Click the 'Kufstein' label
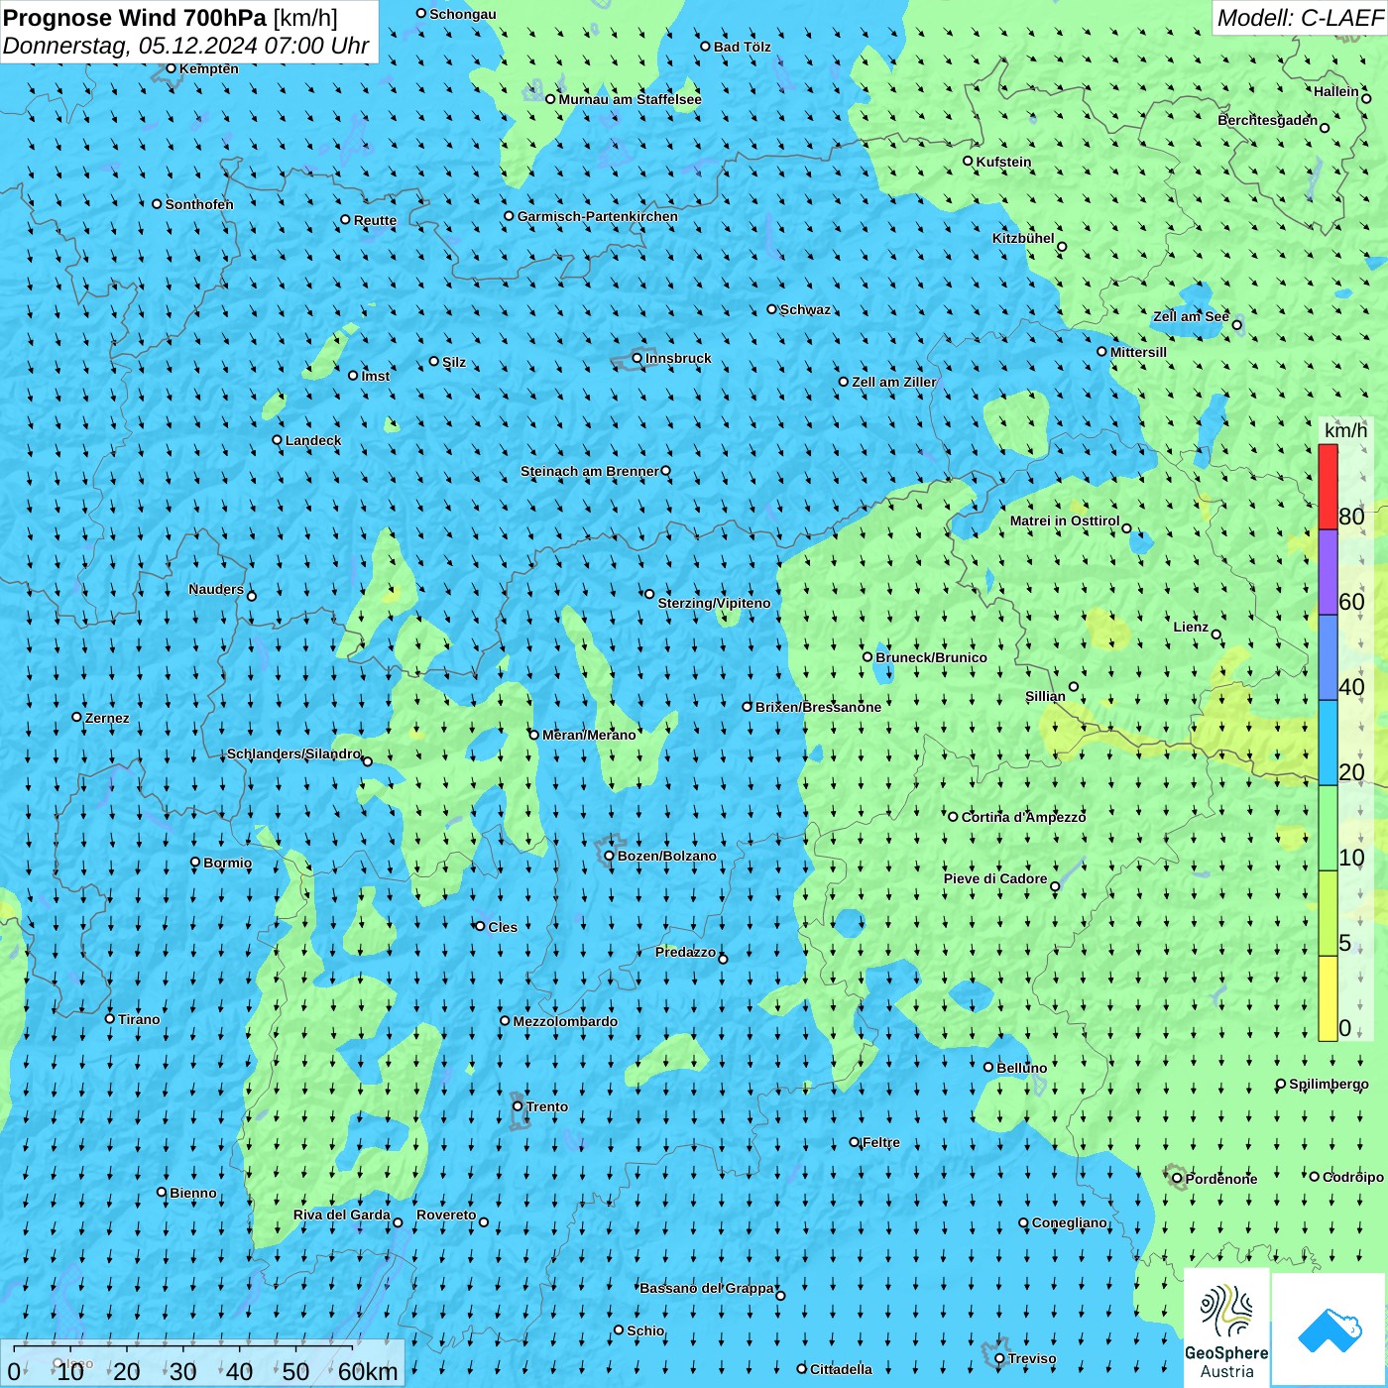 [1003, 162]
